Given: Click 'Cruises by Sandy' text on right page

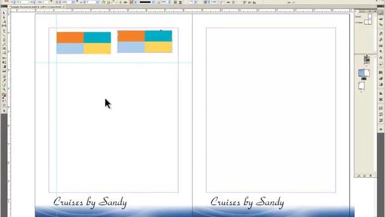Looking at the screenshot, I should coord(247,203).
